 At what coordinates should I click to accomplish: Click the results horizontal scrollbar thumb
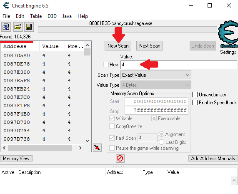click(40, 148)
